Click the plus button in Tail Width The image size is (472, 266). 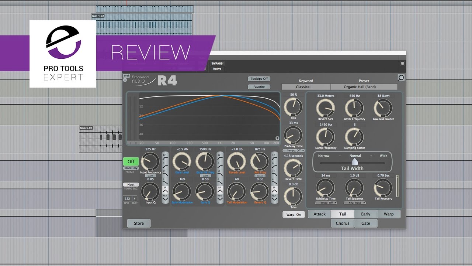click(371, 156)
